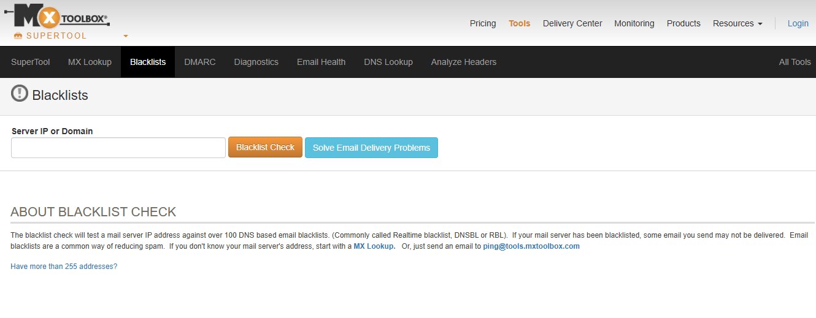Screen dimensions: 816x318
Task: Open 'Have more than 255 addresses?' link
Action: [x=64, y=267]
